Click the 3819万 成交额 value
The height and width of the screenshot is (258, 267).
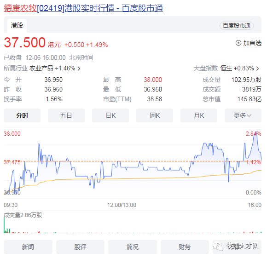[x=252, y=89]
